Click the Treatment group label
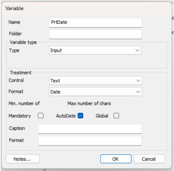Image resolution: width=174 pixels, height=171 pixels. click(x=21, y=73)
